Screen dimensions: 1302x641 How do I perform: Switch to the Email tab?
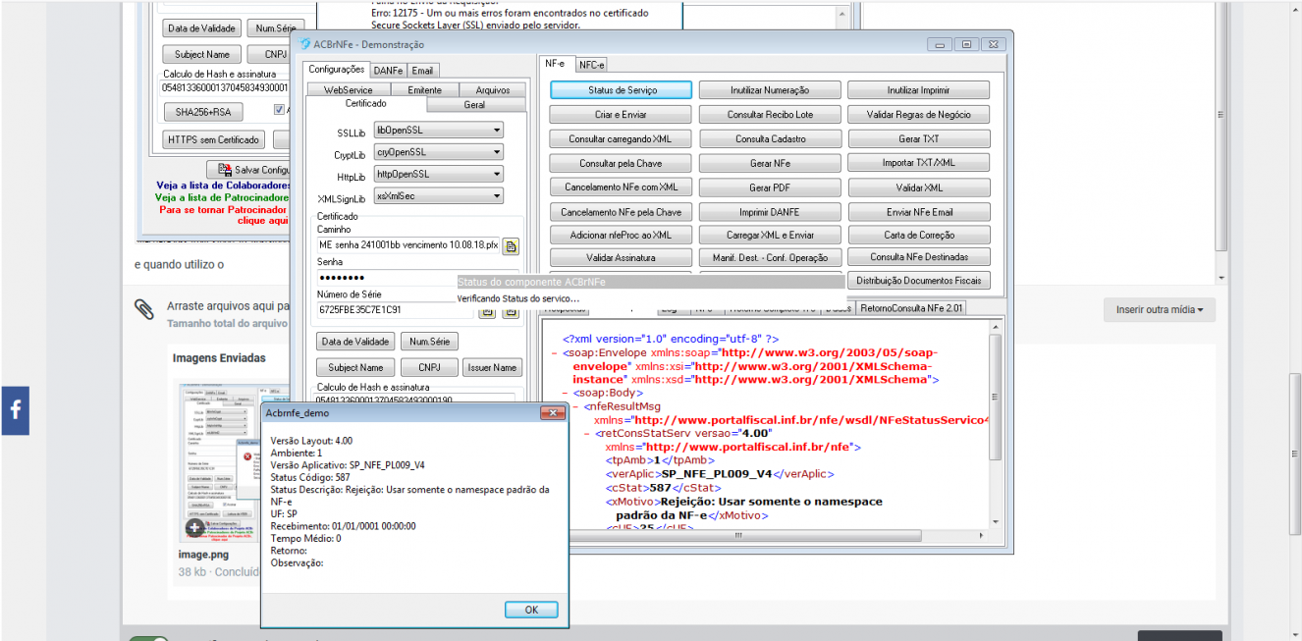pos(422,71)
